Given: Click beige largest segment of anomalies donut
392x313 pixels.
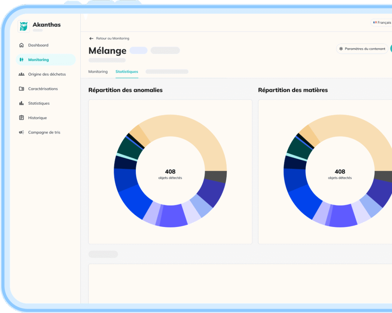Looking at the screenshot, I should (x=198, y=136).
